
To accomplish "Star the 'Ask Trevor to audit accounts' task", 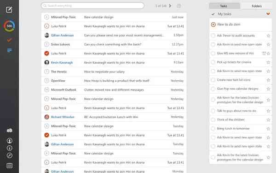I will 268,36.
